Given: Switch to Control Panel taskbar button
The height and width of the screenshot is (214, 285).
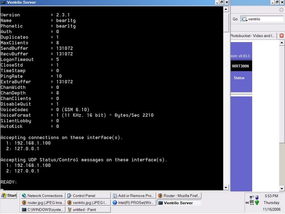Looking at the screenshot, I should [88, 195].
